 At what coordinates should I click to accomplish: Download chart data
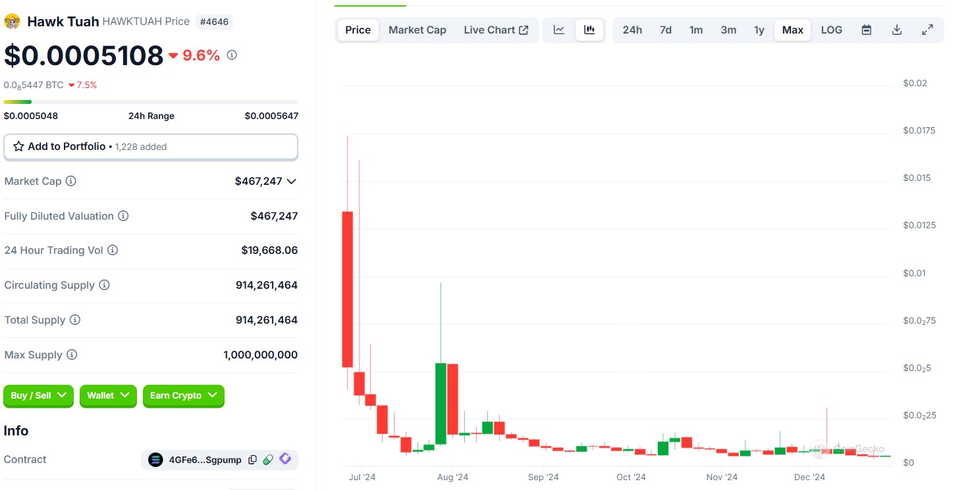(x=897, y=30)
